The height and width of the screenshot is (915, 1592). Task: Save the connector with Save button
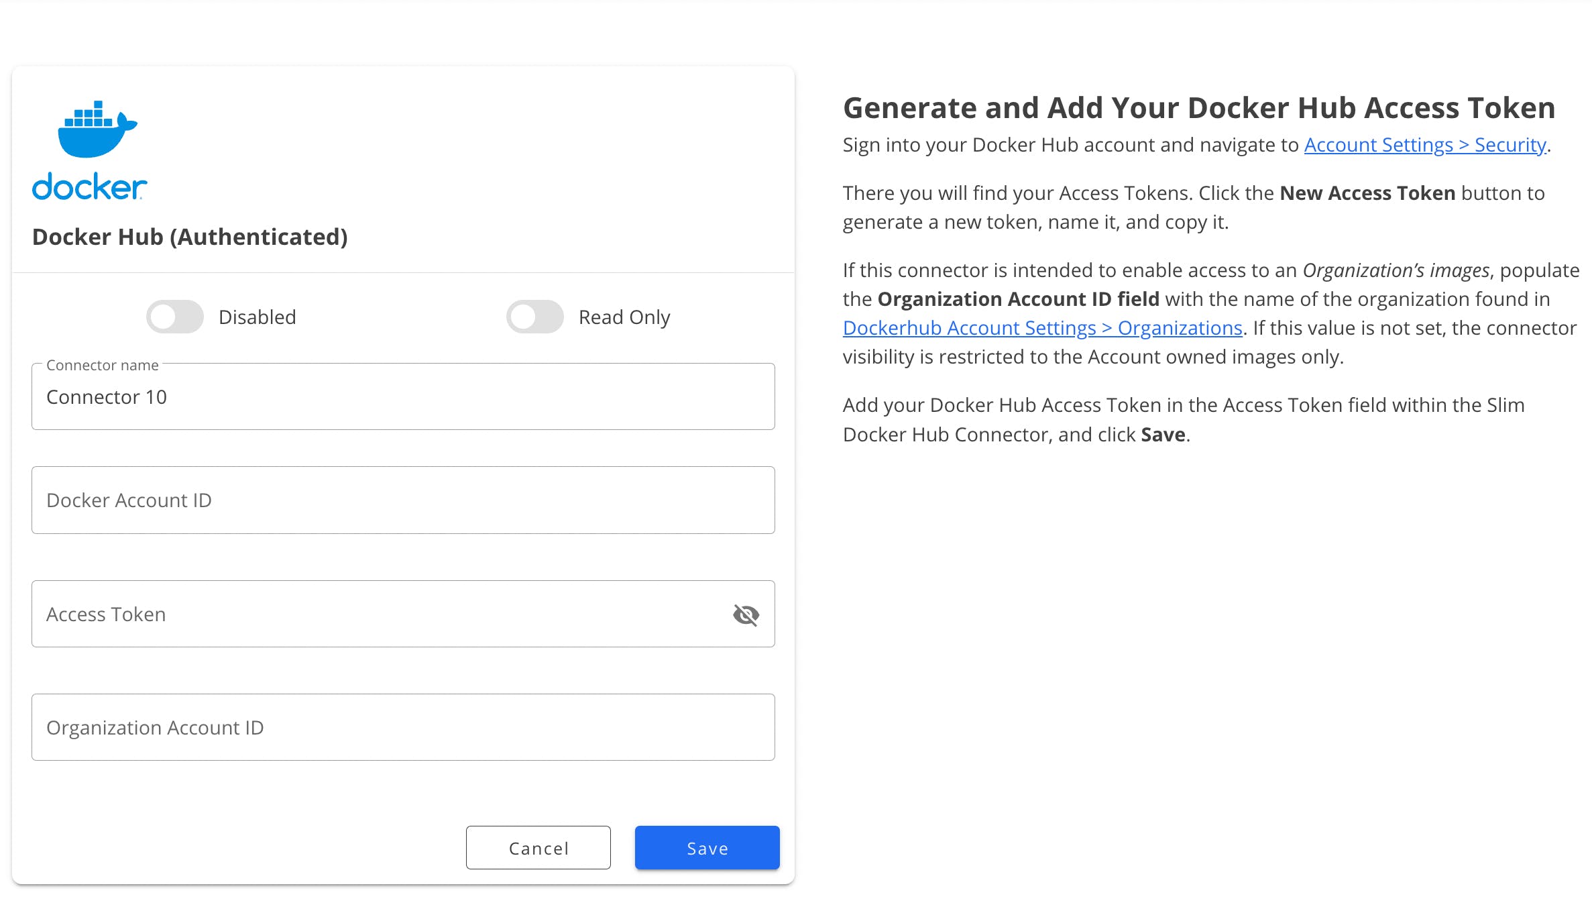[x=707, y=848]
